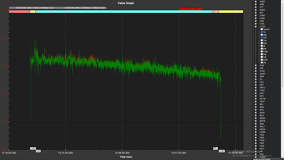Select the MULT entry in tree

point(262,127)
